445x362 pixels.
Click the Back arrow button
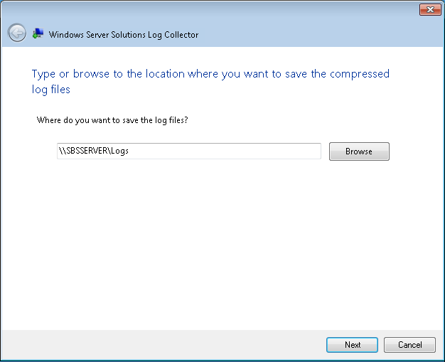point(16,33)
